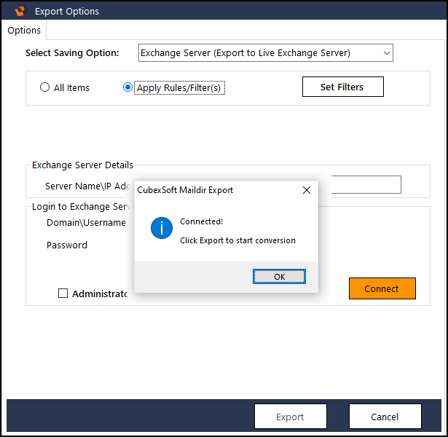Click the orange Connect button
This screenshot has width=448, height=437.
click(382, 288)
